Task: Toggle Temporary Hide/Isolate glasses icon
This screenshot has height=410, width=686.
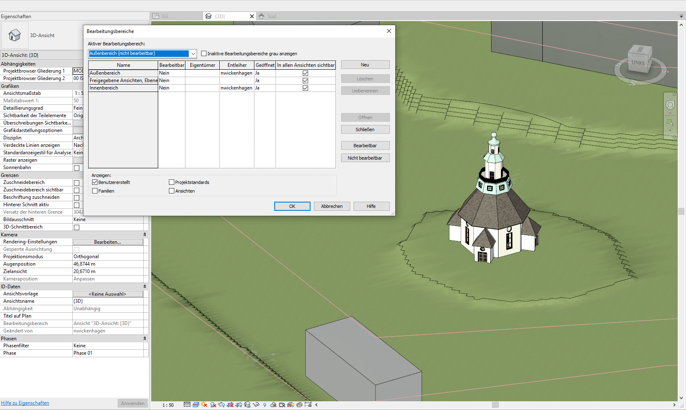Action: pos(256,405)
